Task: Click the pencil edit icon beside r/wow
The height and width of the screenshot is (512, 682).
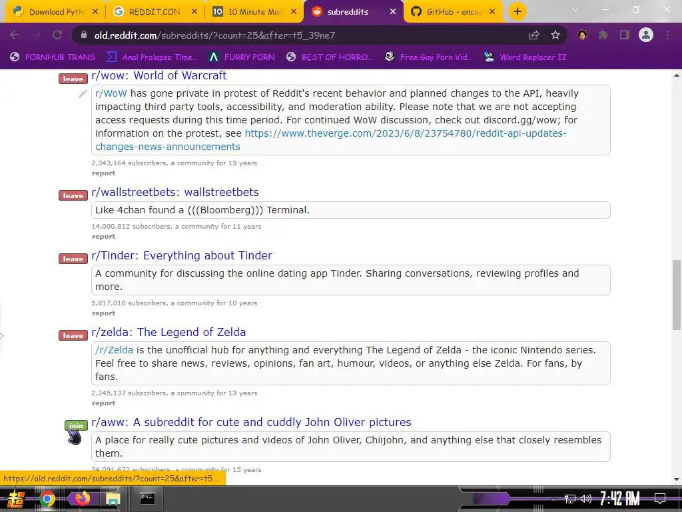Action: [83, 93]
